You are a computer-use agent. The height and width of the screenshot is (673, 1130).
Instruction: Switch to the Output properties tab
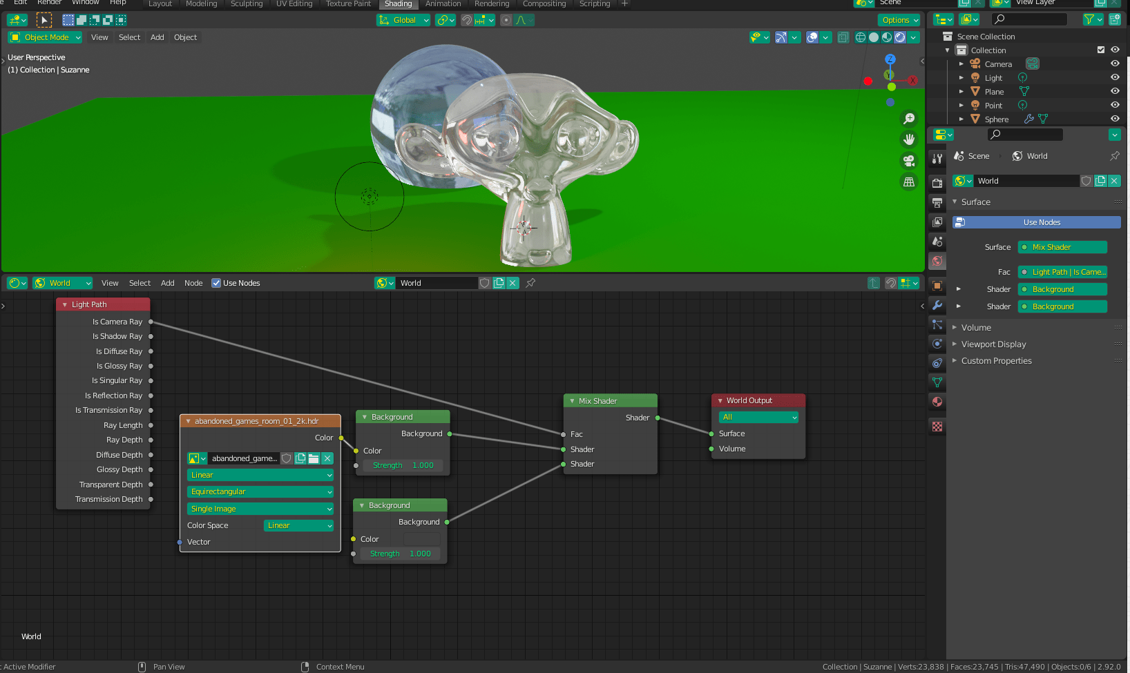(x=937, y=202)
